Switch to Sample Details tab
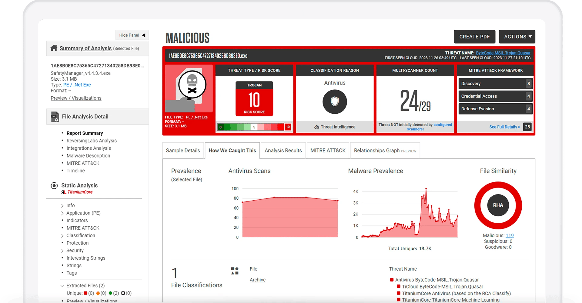This screenshot has width=582, height=303. tap(183, 151)
